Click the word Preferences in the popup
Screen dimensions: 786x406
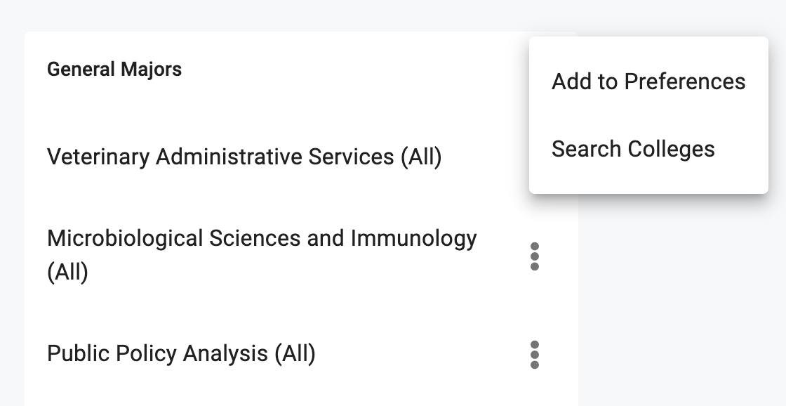684,81
